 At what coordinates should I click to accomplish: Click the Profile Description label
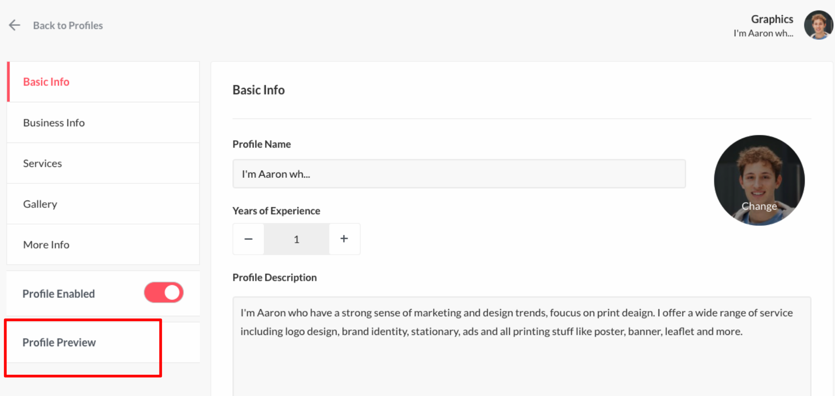tap(274, 277)
